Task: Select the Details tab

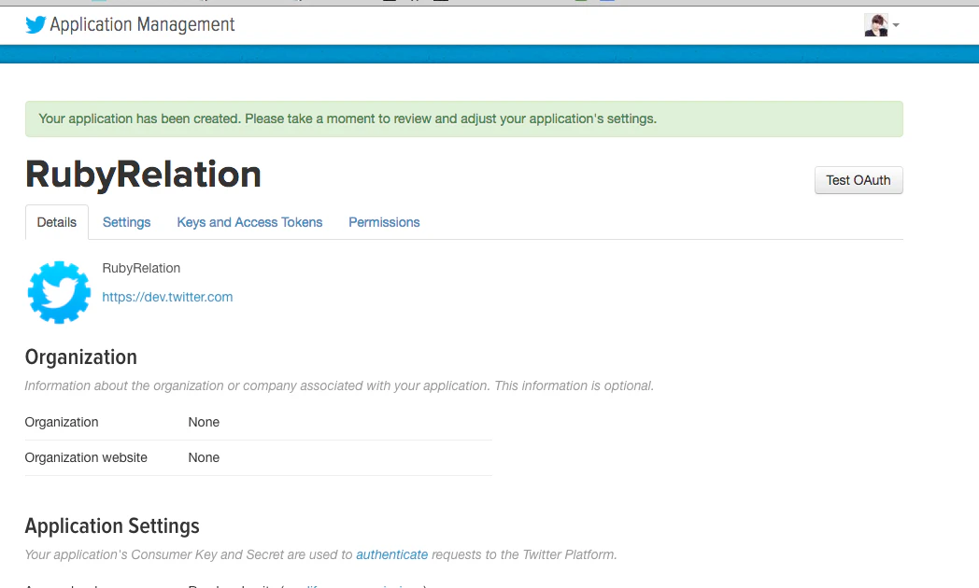Action: coord(57,223)
